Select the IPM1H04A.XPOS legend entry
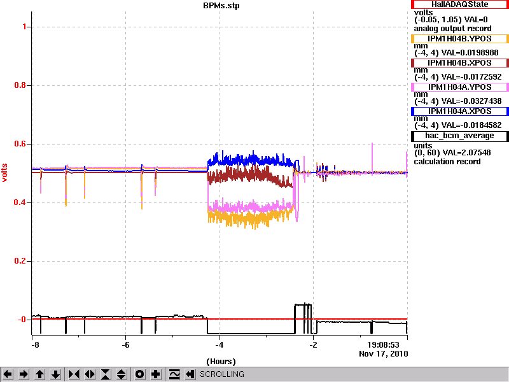The image size is (509, 382). [459, 111]
